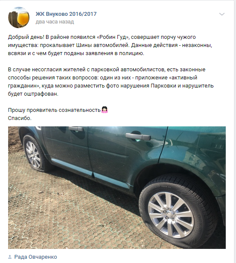Viewport: 236px width, 263px height.
Task: Click the line "Прошу проявитель сознательность"
Action: pos(54,110)
